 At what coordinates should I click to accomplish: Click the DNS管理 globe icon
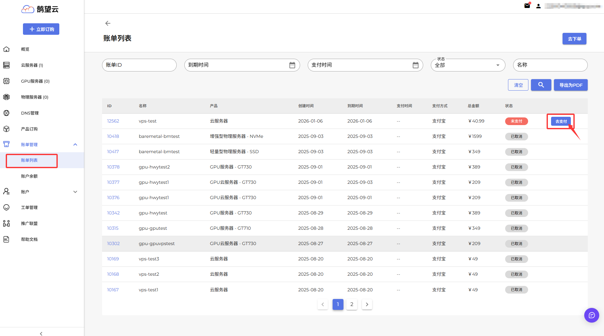(6, 113)
